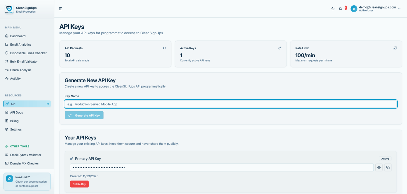Click the CleanSignUps shield logo
This screenshot has height=194, width=407.
[9, 9]
